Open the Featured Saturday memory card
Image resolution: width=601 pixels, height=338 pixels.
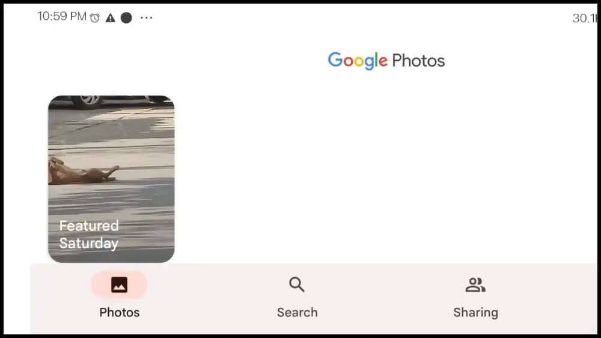click(x=111, y=179)
